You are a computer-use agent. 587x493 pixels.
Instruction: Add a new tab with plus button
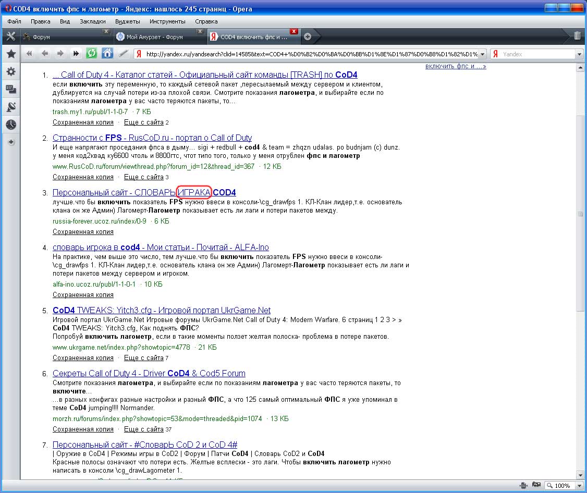point(308,36)
